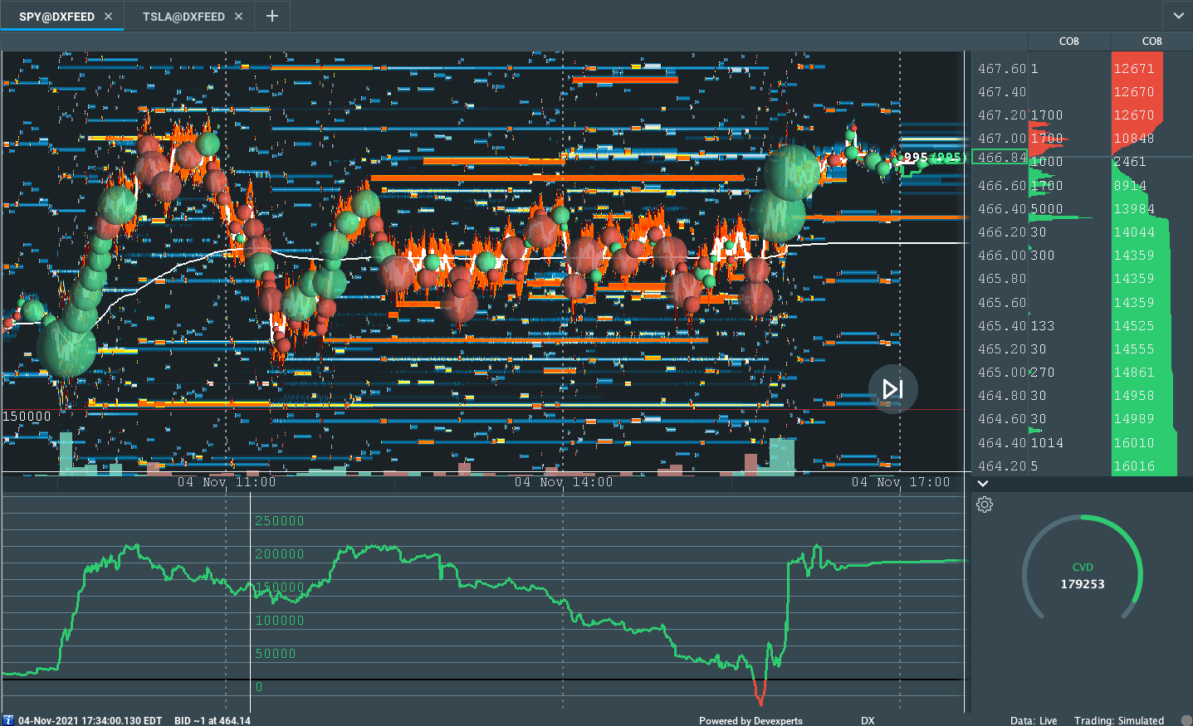Click the 04 Nov 14:00 time marker

pyautogui.click(x=564, y=482)
